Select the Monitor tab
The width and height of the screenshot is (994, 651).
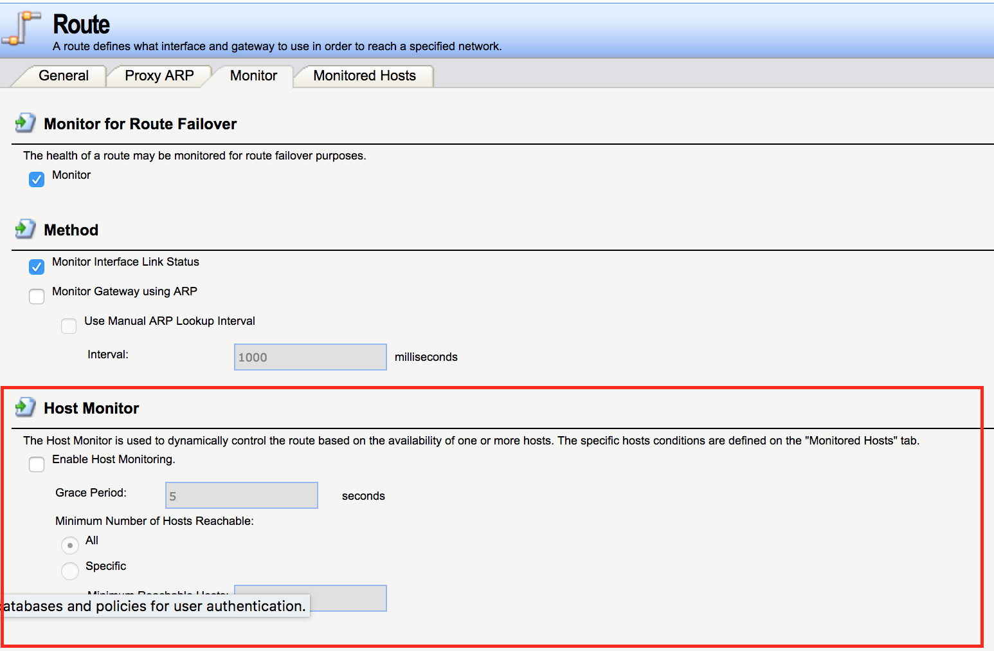point(253,76)
